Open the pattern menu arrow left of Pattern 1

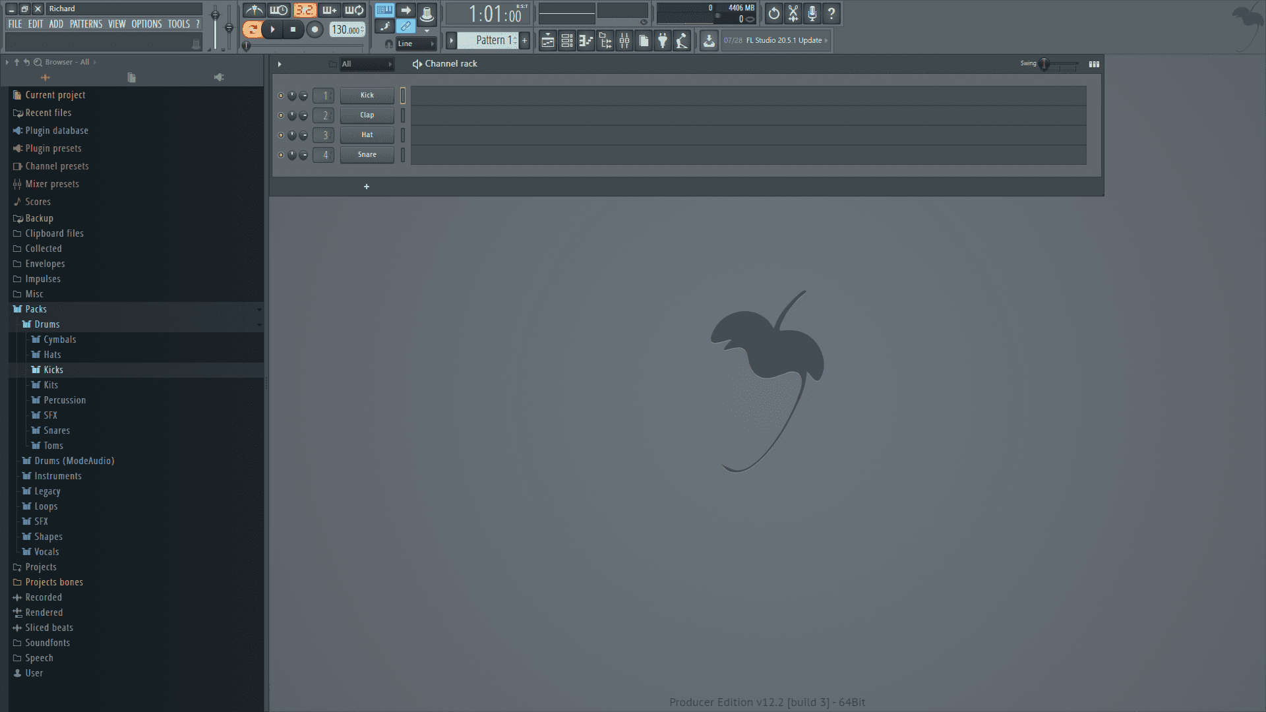tap(452, 41)
